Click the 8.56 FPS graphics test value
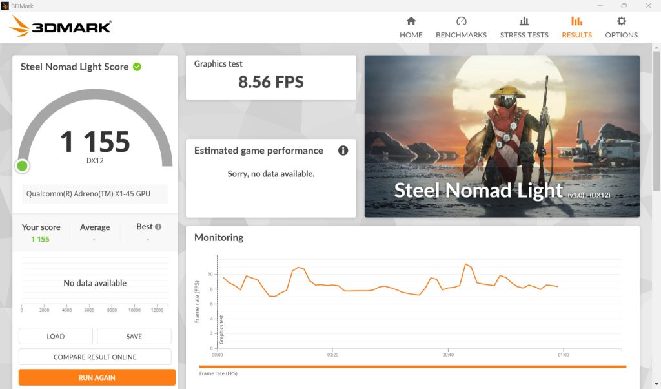This screenshot has height=389, width=661. [x=270, y=82]
